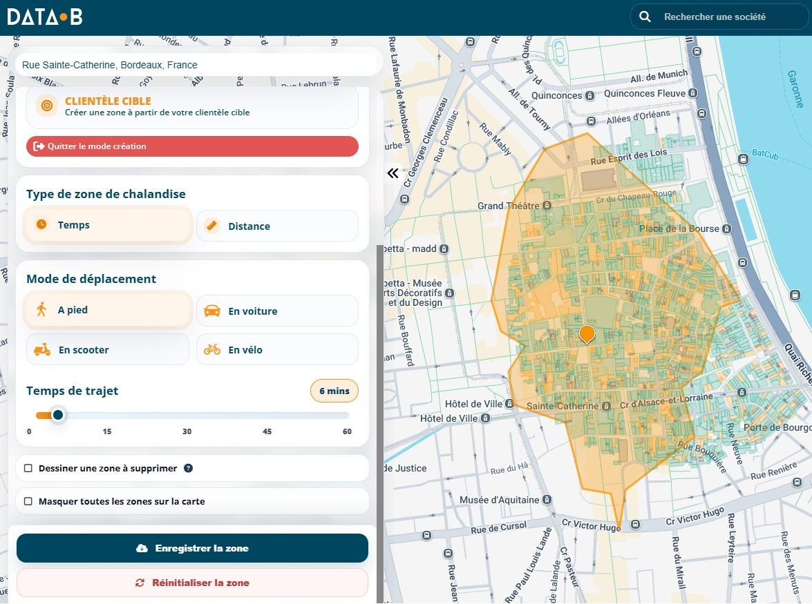Click BatCub ferry stop icon
The image size is (812, 604).
pyautogui.click(x=743, y=159)
